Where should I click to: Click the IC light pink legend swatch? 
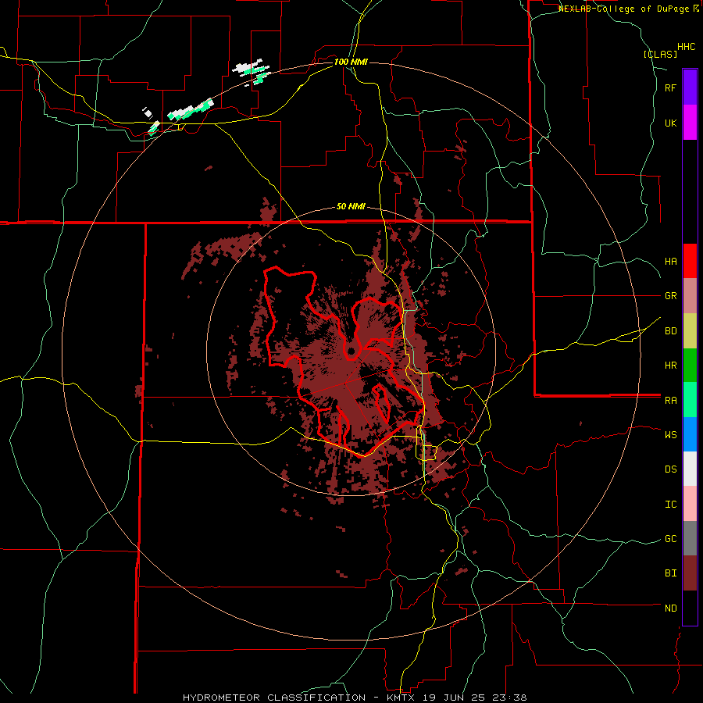(x=690, y=504)
